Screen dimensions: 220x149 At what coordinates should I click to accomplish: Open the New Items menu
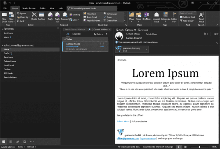tap(11, 18)
